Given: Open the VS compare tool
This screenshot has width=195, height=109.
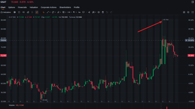Looking at the screenshot, I should [x=23, y=12].
